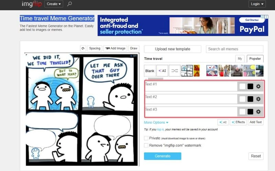Click Upload new template
The width and height of the screenshot is (275, 171).
click(x=173, y=49)
